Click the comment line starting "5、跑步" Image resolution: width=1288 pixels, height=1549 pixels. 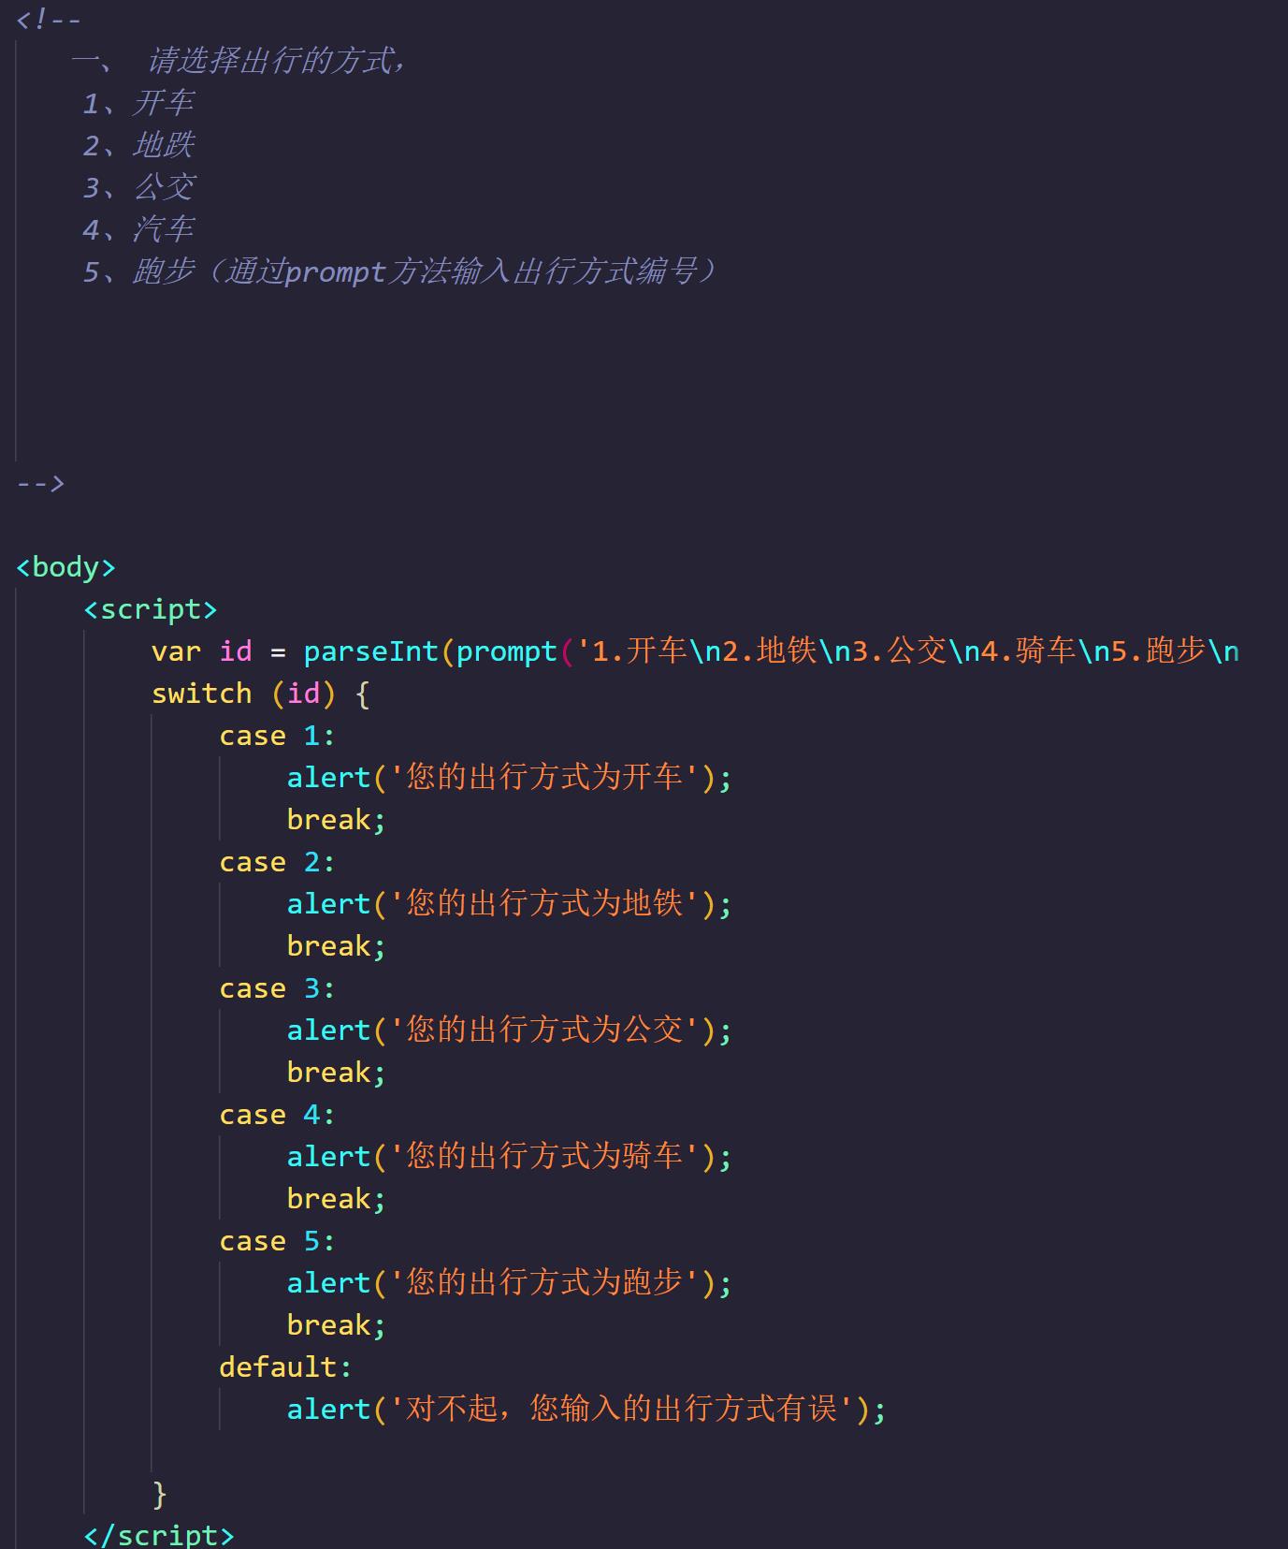click(399, 271)
